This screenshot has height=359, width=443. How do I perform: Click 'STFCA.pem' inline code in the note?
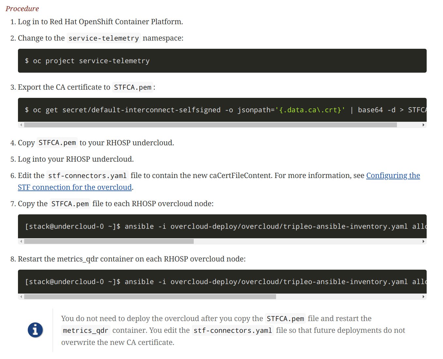pyautogui.click(x=285, y=319)
